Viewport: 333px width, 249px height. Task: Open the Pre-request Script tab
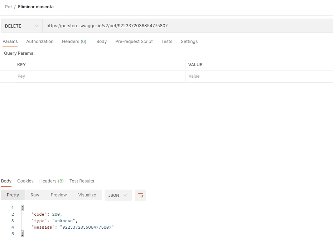pos(134,41)
